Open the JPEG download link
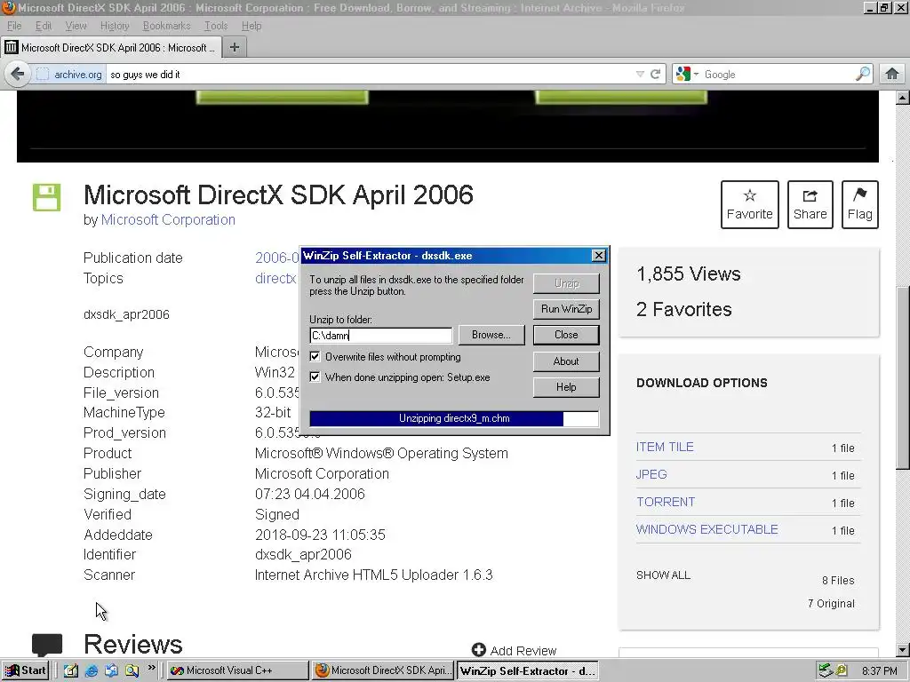Viewport: 910px width, 682px height. click(651, 474)
